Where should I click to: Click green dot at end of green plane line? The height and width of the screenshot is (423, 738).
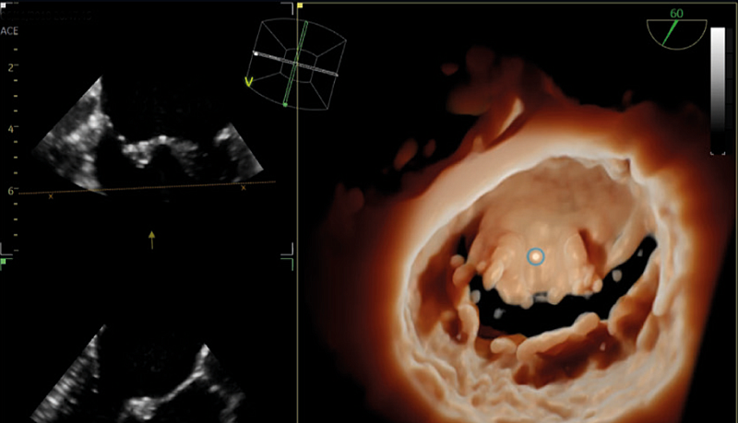click(285, 106)
